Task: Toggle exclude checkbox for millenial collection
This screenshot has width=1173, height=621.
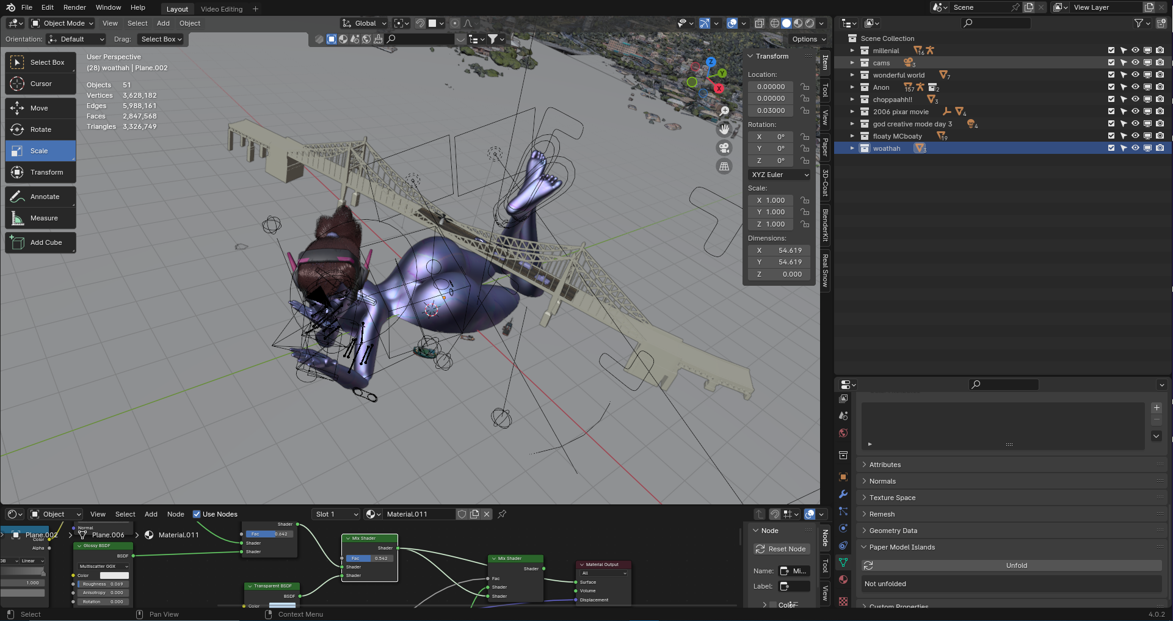Action: click(1111, 51)
